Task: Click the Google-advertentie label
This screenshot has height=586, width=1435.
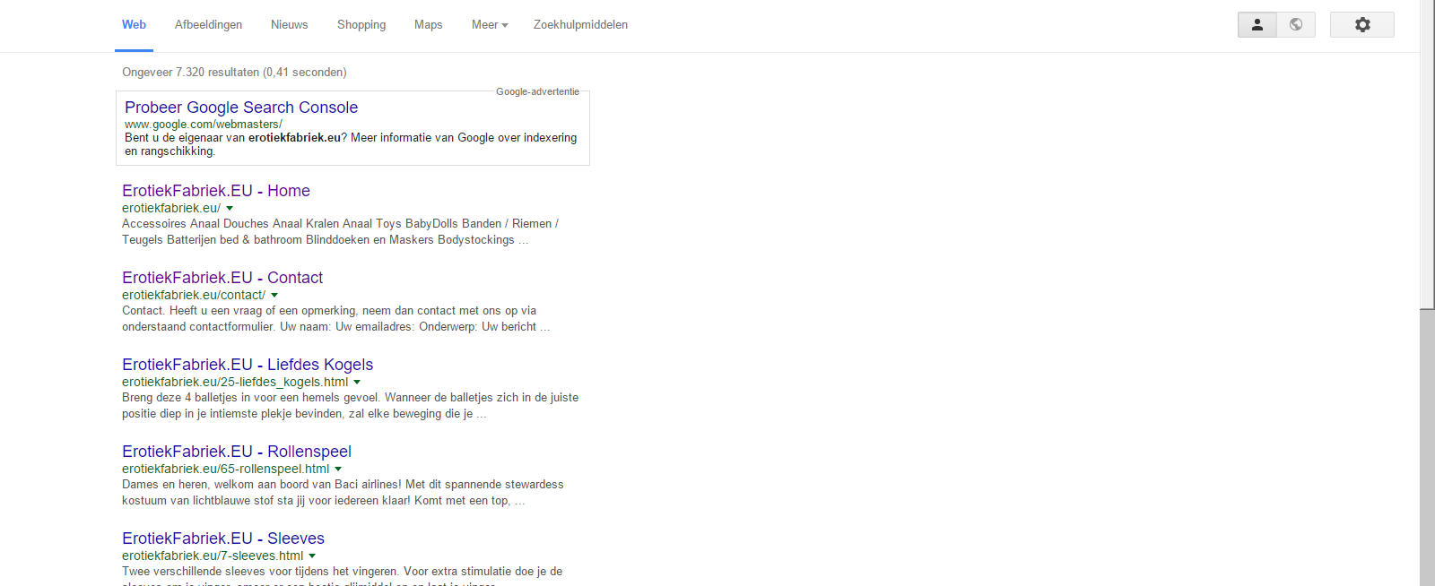Action: pos(537,91)
